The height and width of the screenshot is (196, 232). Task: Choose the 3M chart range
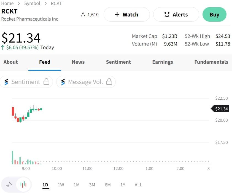coord(92,185)
